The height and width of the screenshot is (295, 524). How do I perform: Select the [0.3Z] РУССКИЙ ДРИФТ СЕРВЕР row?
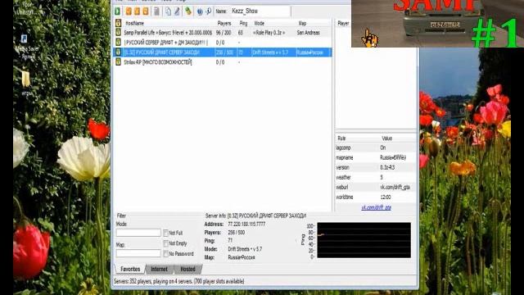223,52
